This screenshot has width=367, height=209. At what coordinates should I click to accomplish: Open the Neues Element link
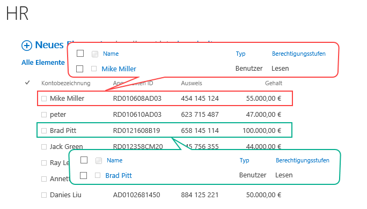coord(49,45)
